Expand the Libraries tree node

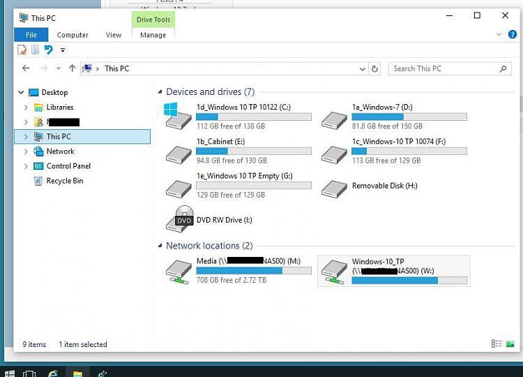point(26,108)
